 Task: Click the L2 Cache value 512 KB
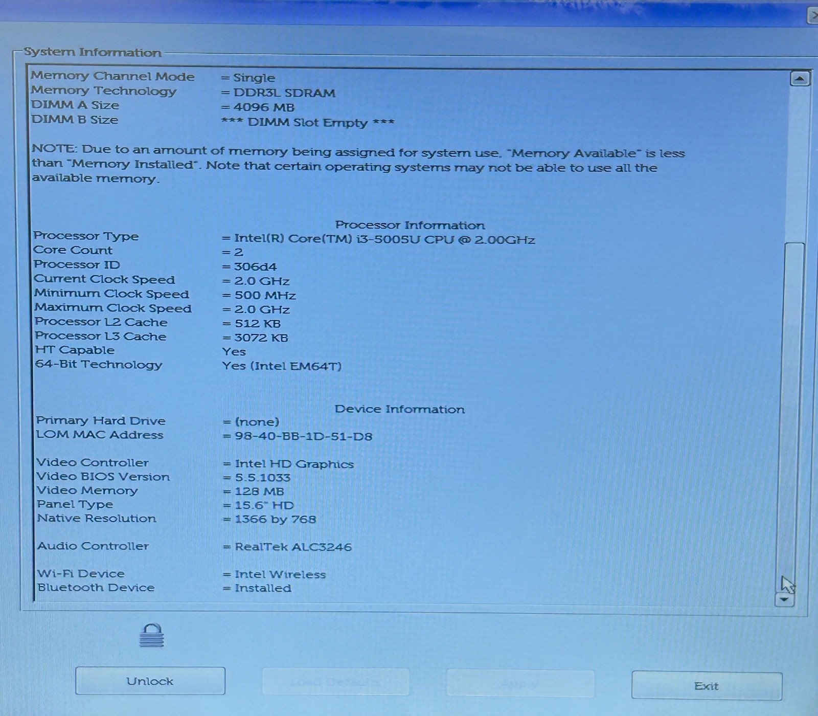tap(257, 324)
